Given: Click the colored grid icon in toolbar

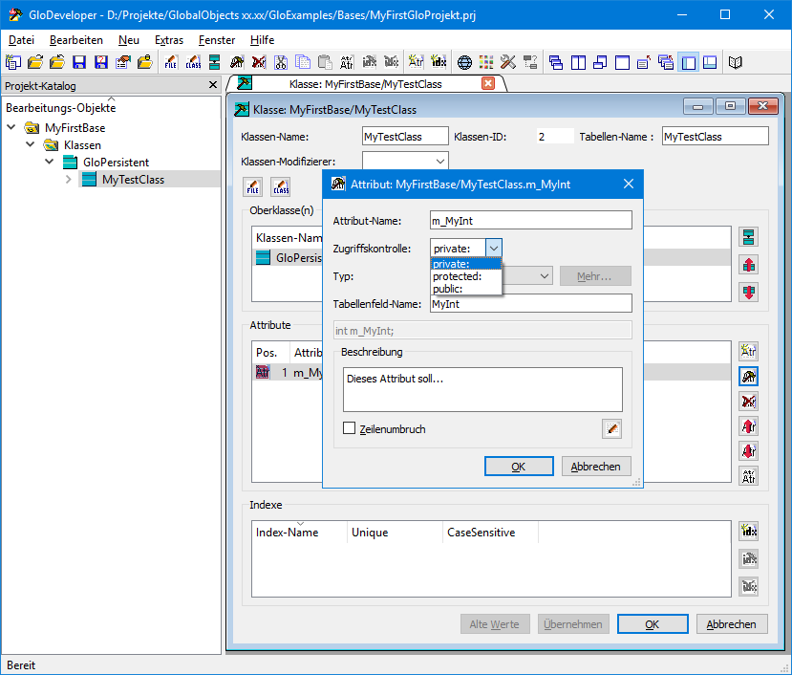Looking at the screenshot, I should pos(486,62).
